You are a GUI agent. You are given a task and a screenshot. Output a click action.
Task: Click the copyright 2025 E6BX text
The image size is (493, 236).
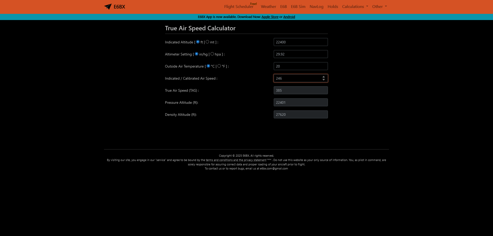point(246,156)
